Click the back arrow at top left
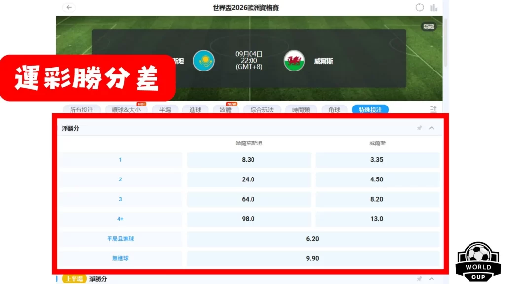 tap(69, 7)
